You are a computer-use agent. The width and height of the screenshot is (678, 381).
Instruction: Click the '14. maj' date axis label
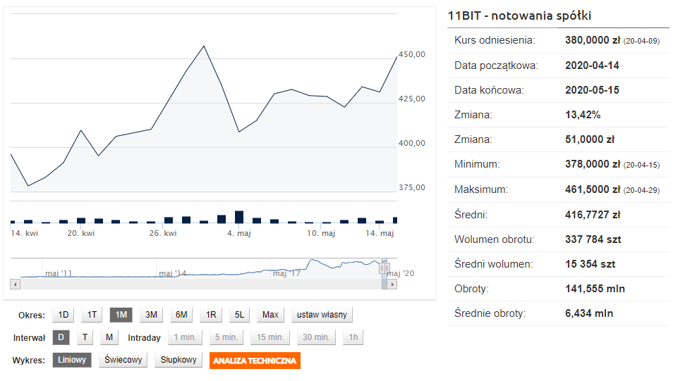[x=380, y=233]
